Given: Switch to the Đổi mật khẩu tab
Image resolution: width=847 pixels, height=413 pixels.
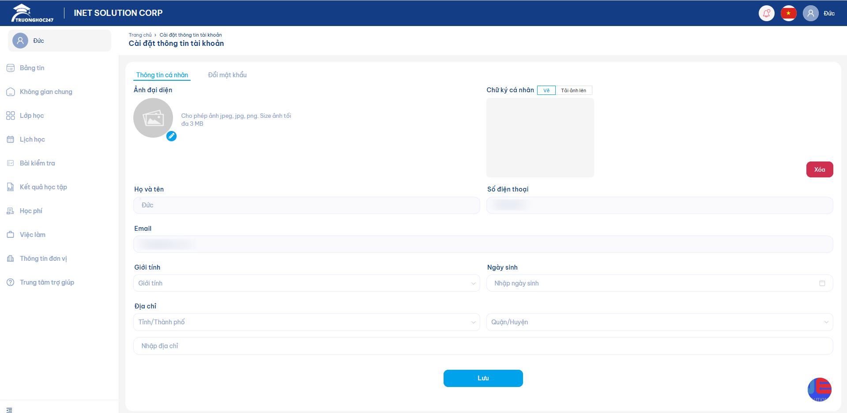Looking at the screenshot, I should 227,75.
